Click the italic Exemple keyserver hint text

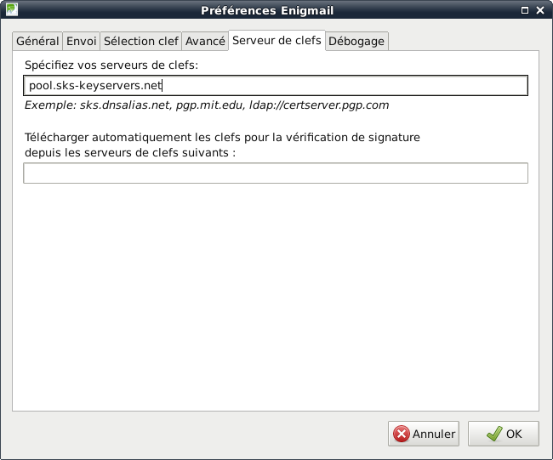[x=207, y=105]
